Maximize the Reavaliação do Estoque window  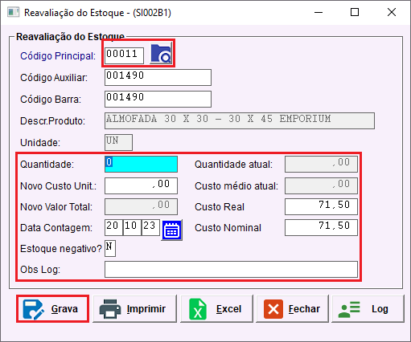355,12
